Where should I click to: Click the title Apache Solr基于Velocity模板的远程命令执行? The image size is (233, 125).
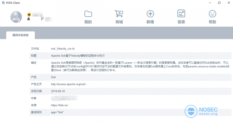click(78, 56)
